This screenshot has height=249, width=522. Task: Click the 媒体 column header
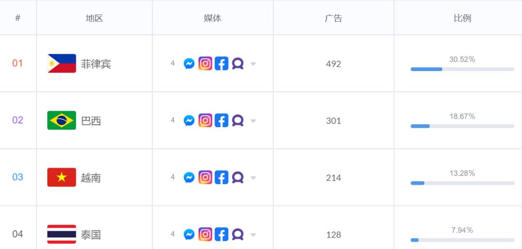[213, 18]
